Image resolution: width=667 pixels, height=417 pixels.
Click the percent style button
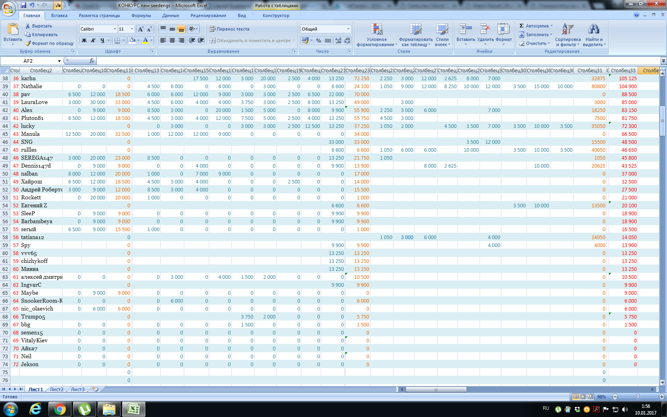(x=318, y=41)
